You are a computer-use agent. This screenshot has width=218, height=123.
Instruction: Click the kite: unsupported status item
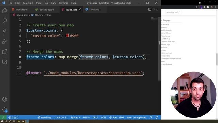click(136, 118)
